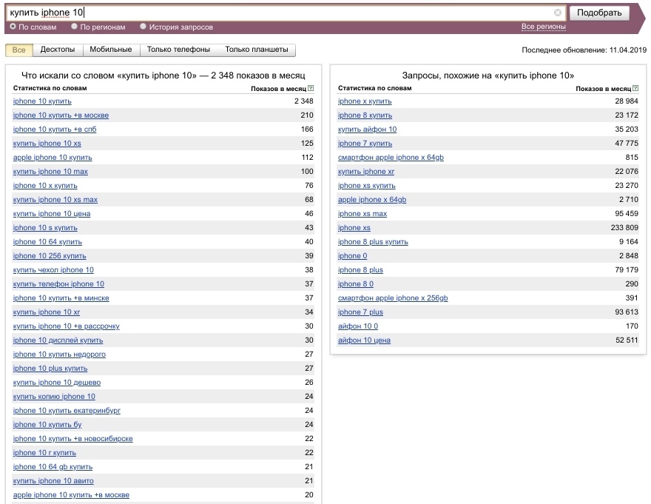This screenshot has width=651, height=504.
Task: Open the 'iphone 10 s купить' link
Action: (45, 228)
